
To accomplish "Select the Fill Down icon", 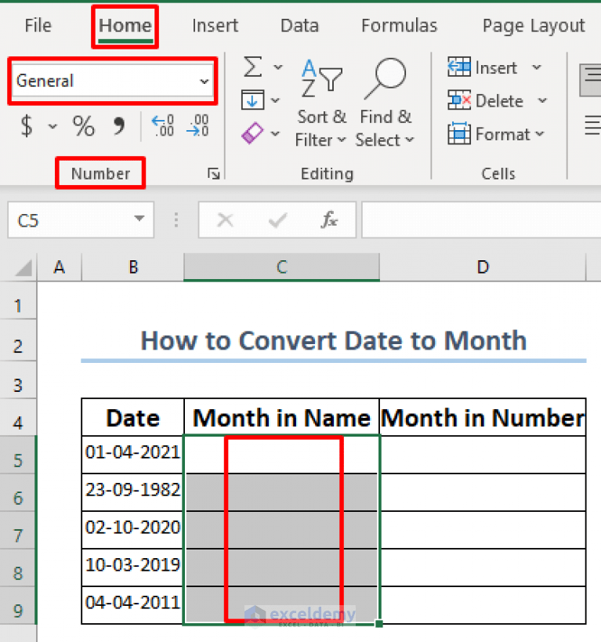I will pos(255,100).
